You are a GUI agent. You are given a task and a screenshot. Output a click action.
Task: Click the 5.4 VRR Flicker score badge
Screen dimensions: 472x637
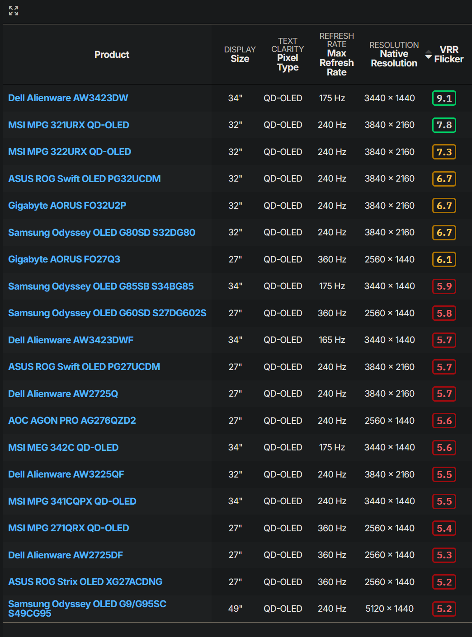coord(444,528)
